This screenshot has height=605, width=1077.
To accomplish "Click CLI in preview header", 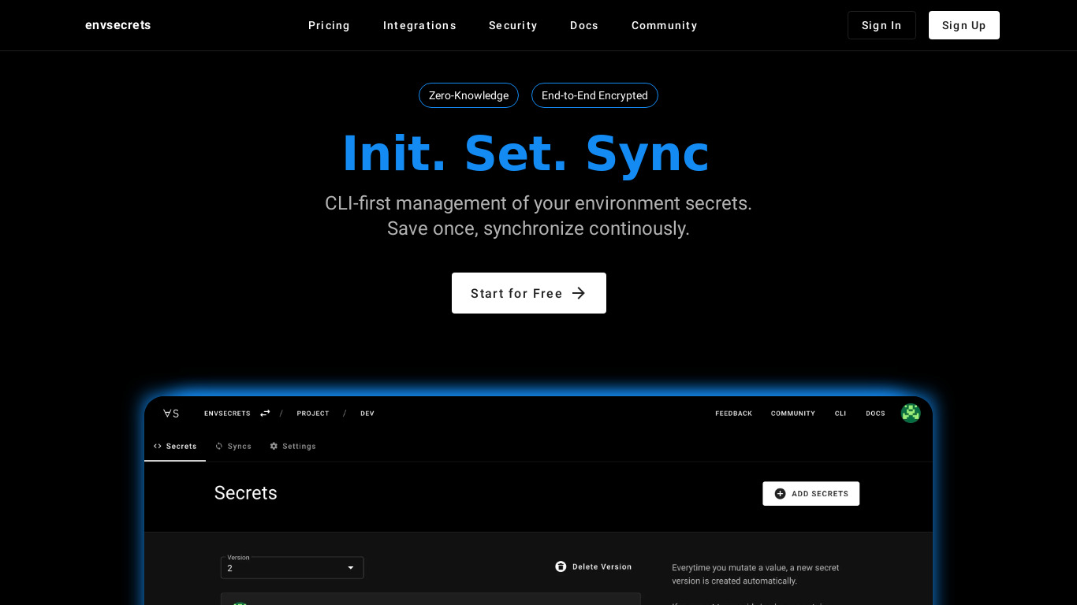I will pyautogui.click(x=840, y=414).
